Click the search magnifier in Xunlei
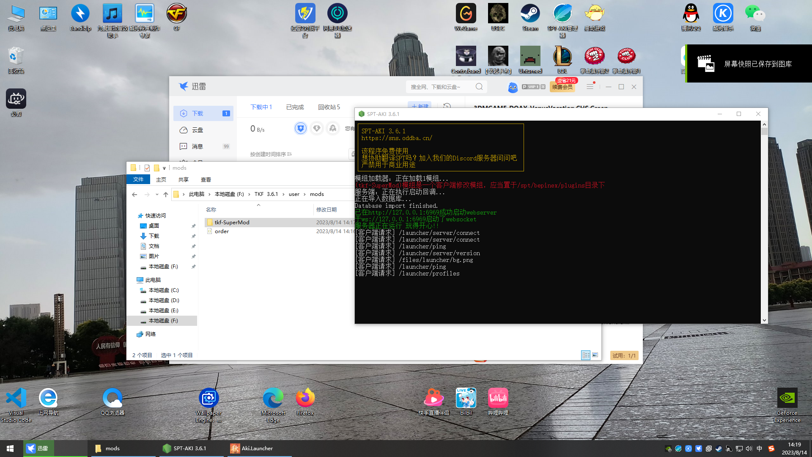This screenshot has height=457, width=812. [479, 87]
